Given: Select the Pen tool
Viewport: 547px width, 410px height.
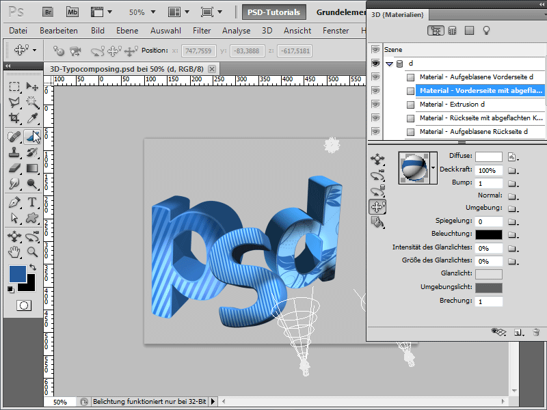Looking at the screenshot, I should coord(14,202).
